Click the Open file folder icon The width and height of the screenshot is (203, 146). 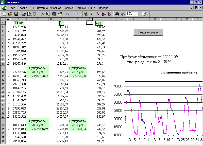[x=10, y=14]
